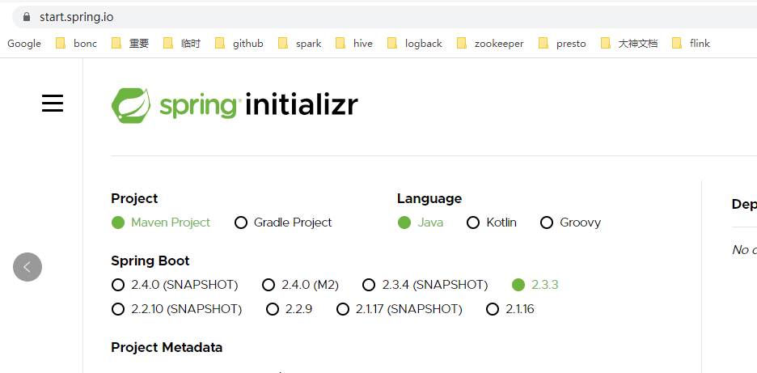Click the gray back arrow circle
Viewport: 757px width, 373px height.
(27, 267)
